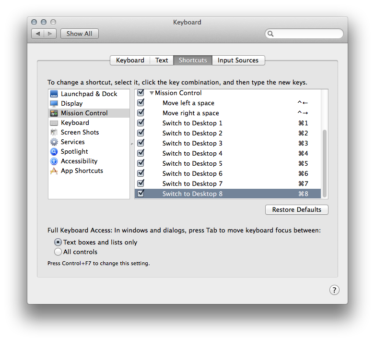Select the Move left a space row

tap(228, 103)
